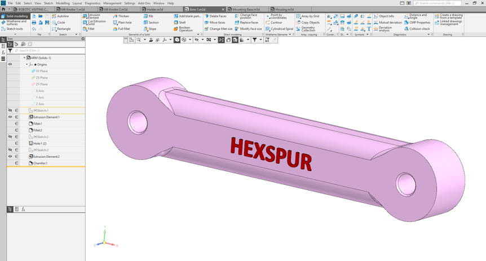The image size is (486, 261).
Task: Expand the Diagnostics group dropdown arrow
Action: tap(428, 34)
